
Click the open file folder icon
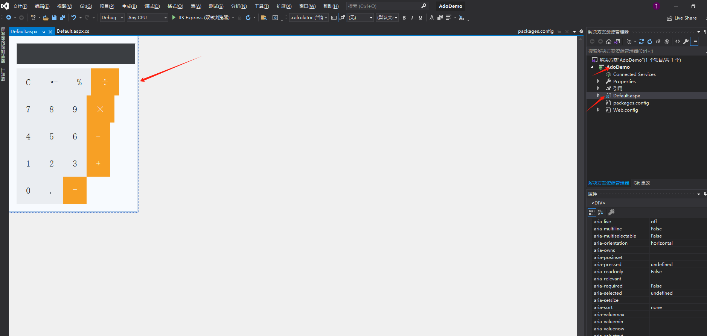[46, 18]
